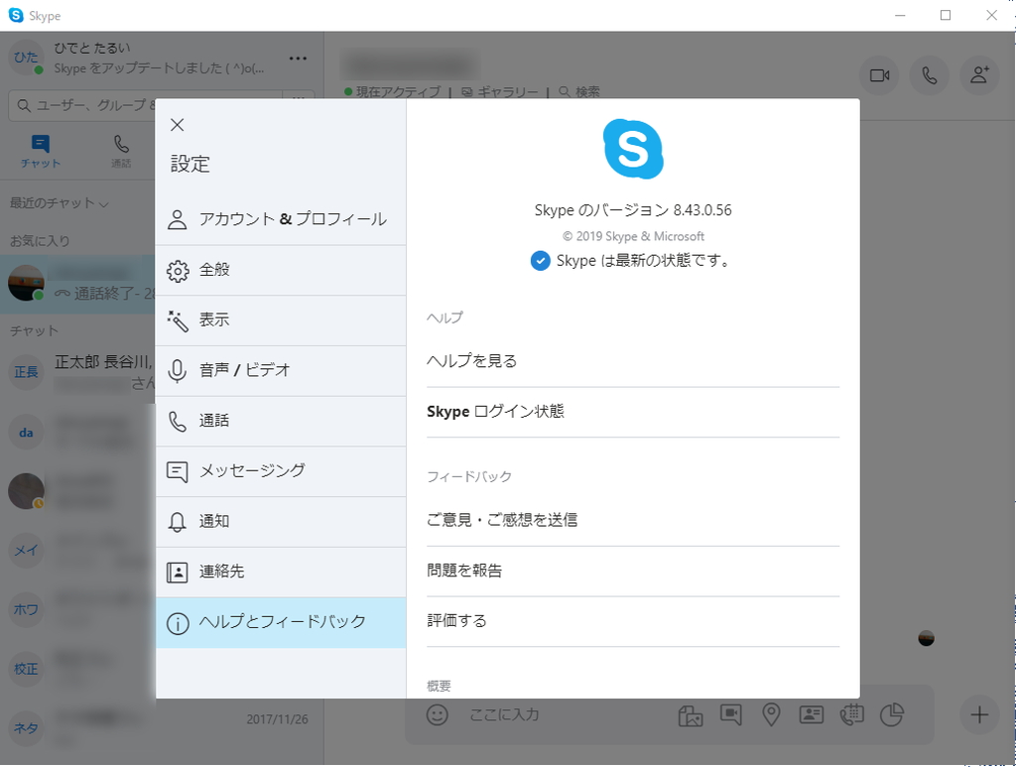This screenshot has height=767, width=1016.
Task: Share your location in the chat
Action: [772, 714]
